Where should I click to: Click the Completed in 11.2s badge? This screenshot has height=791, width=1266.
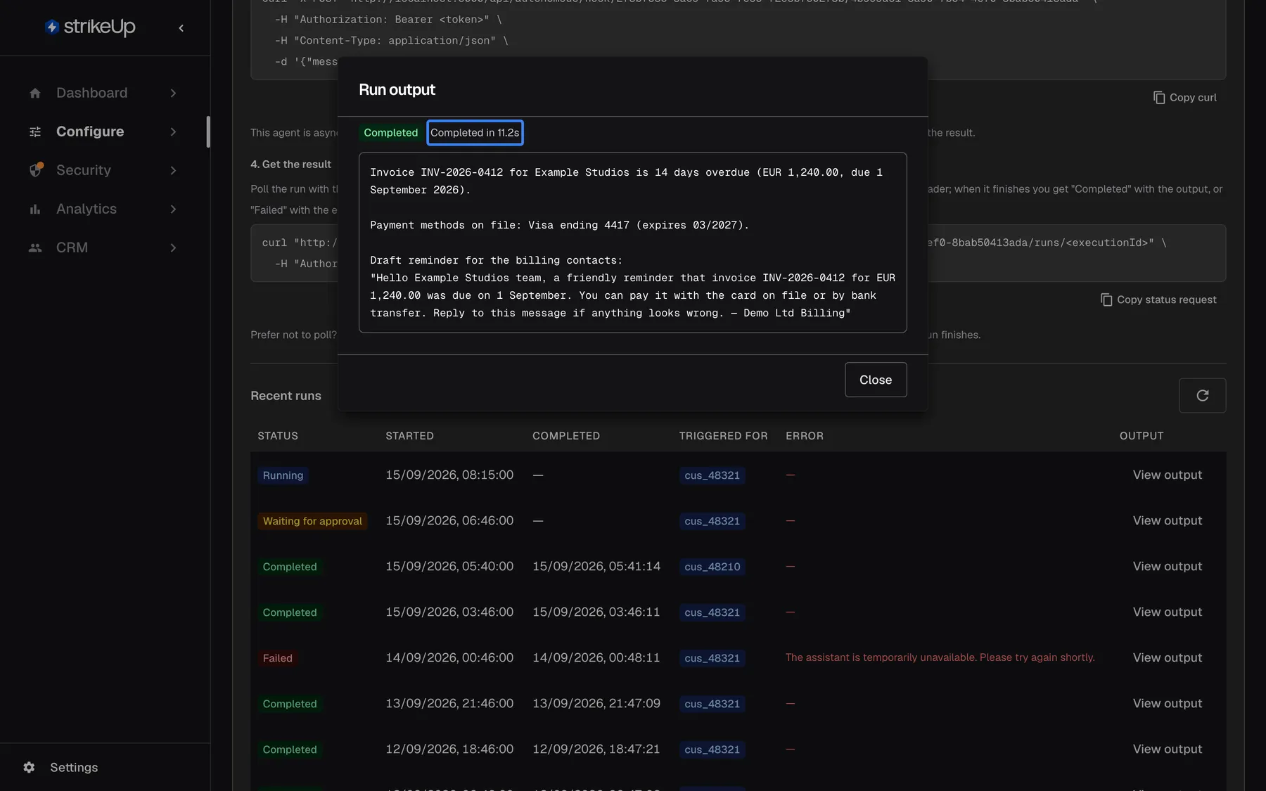click(475, 133)
